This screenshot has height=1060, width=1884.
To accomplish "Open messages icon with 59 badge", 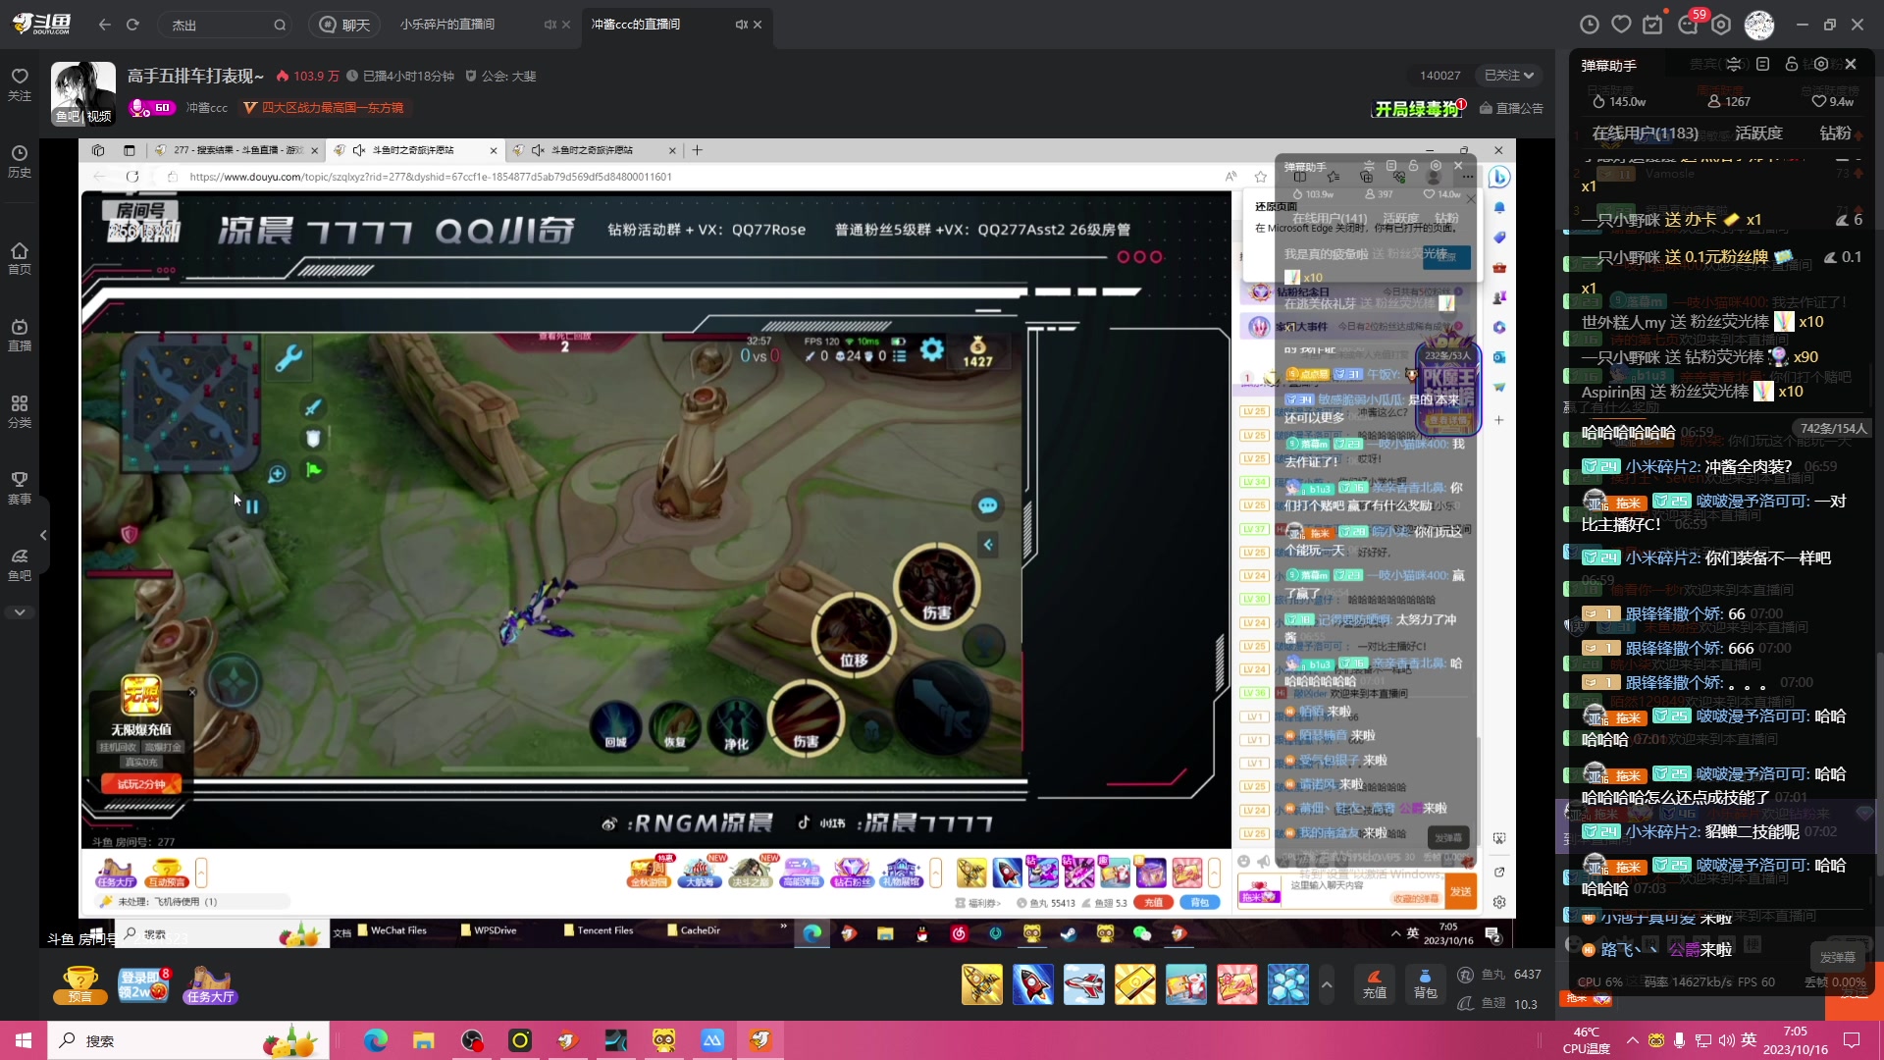I will (1690, 24).
